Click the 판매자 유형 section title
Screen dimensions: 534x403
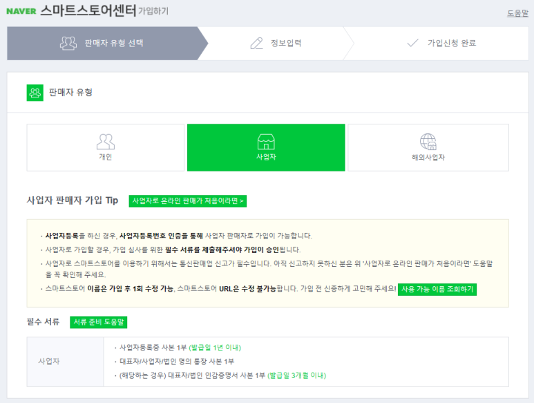(x=70, y=93)
